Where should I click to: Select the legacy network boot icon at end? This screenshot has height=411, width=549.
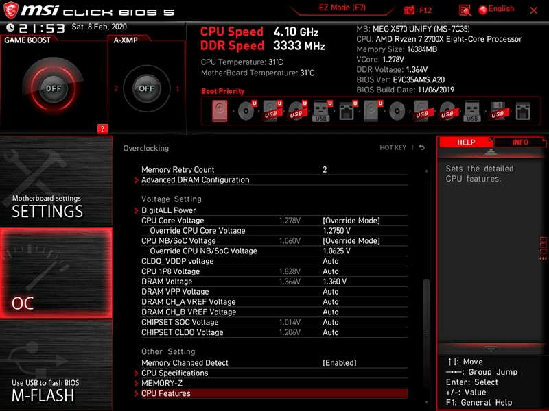(523, 111)
